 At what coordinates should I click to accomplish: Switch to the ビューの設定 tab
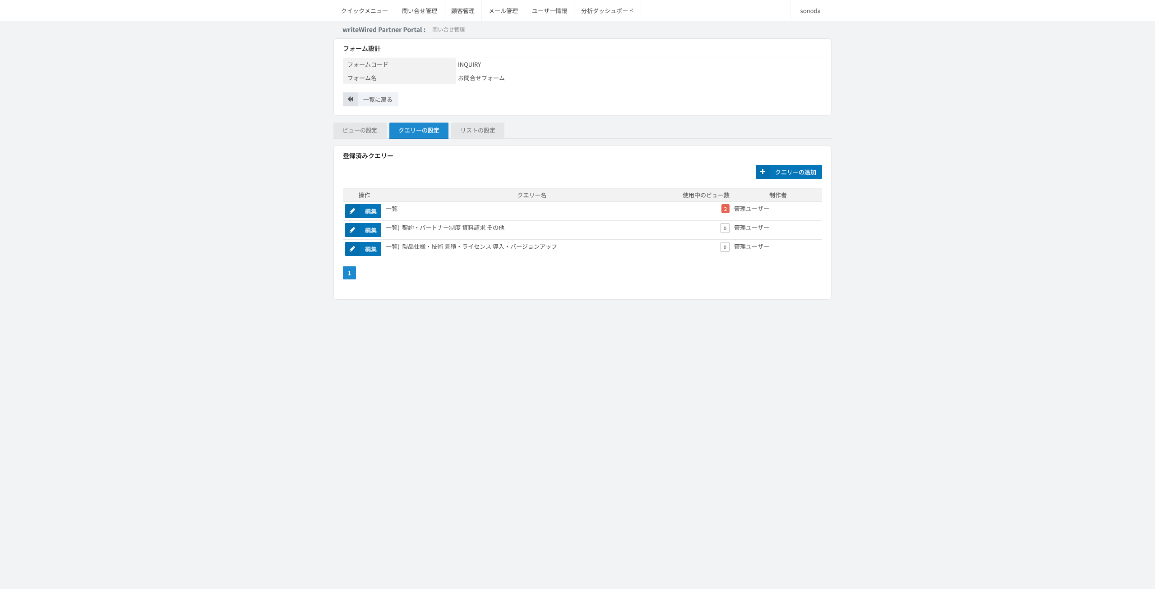(360, 130)
